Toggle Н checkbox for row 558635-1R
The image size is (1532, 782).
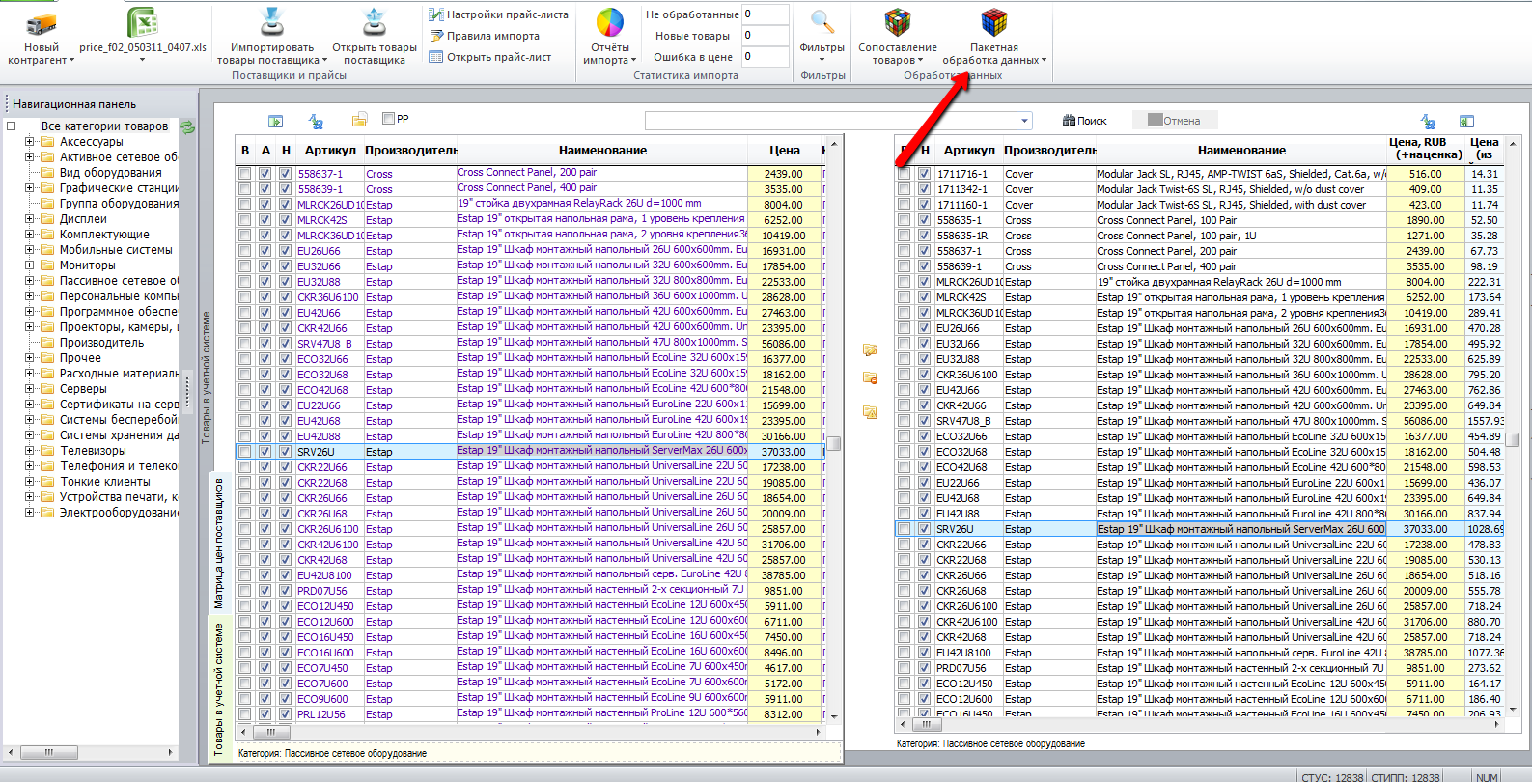[925, 236]
